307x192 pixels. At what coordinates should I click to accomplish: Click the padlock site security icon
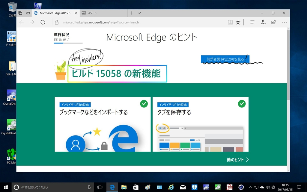(x=57, y=22)
